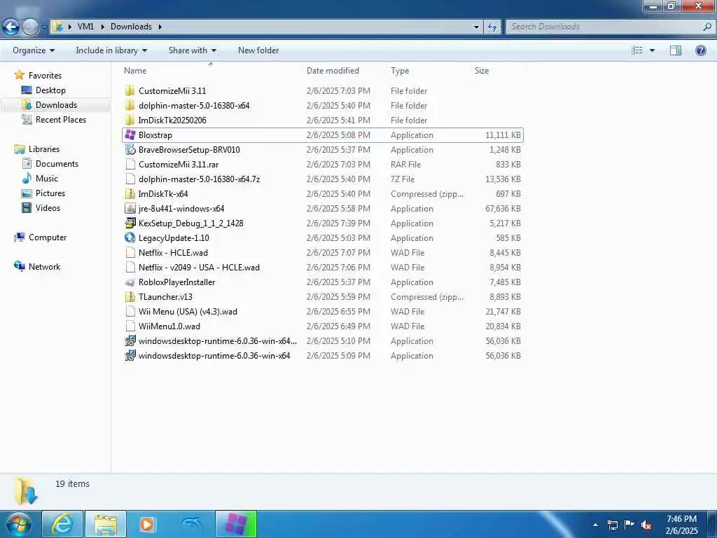Show hidden tray icons arrow
717x538 pixels.
point(595,525)
